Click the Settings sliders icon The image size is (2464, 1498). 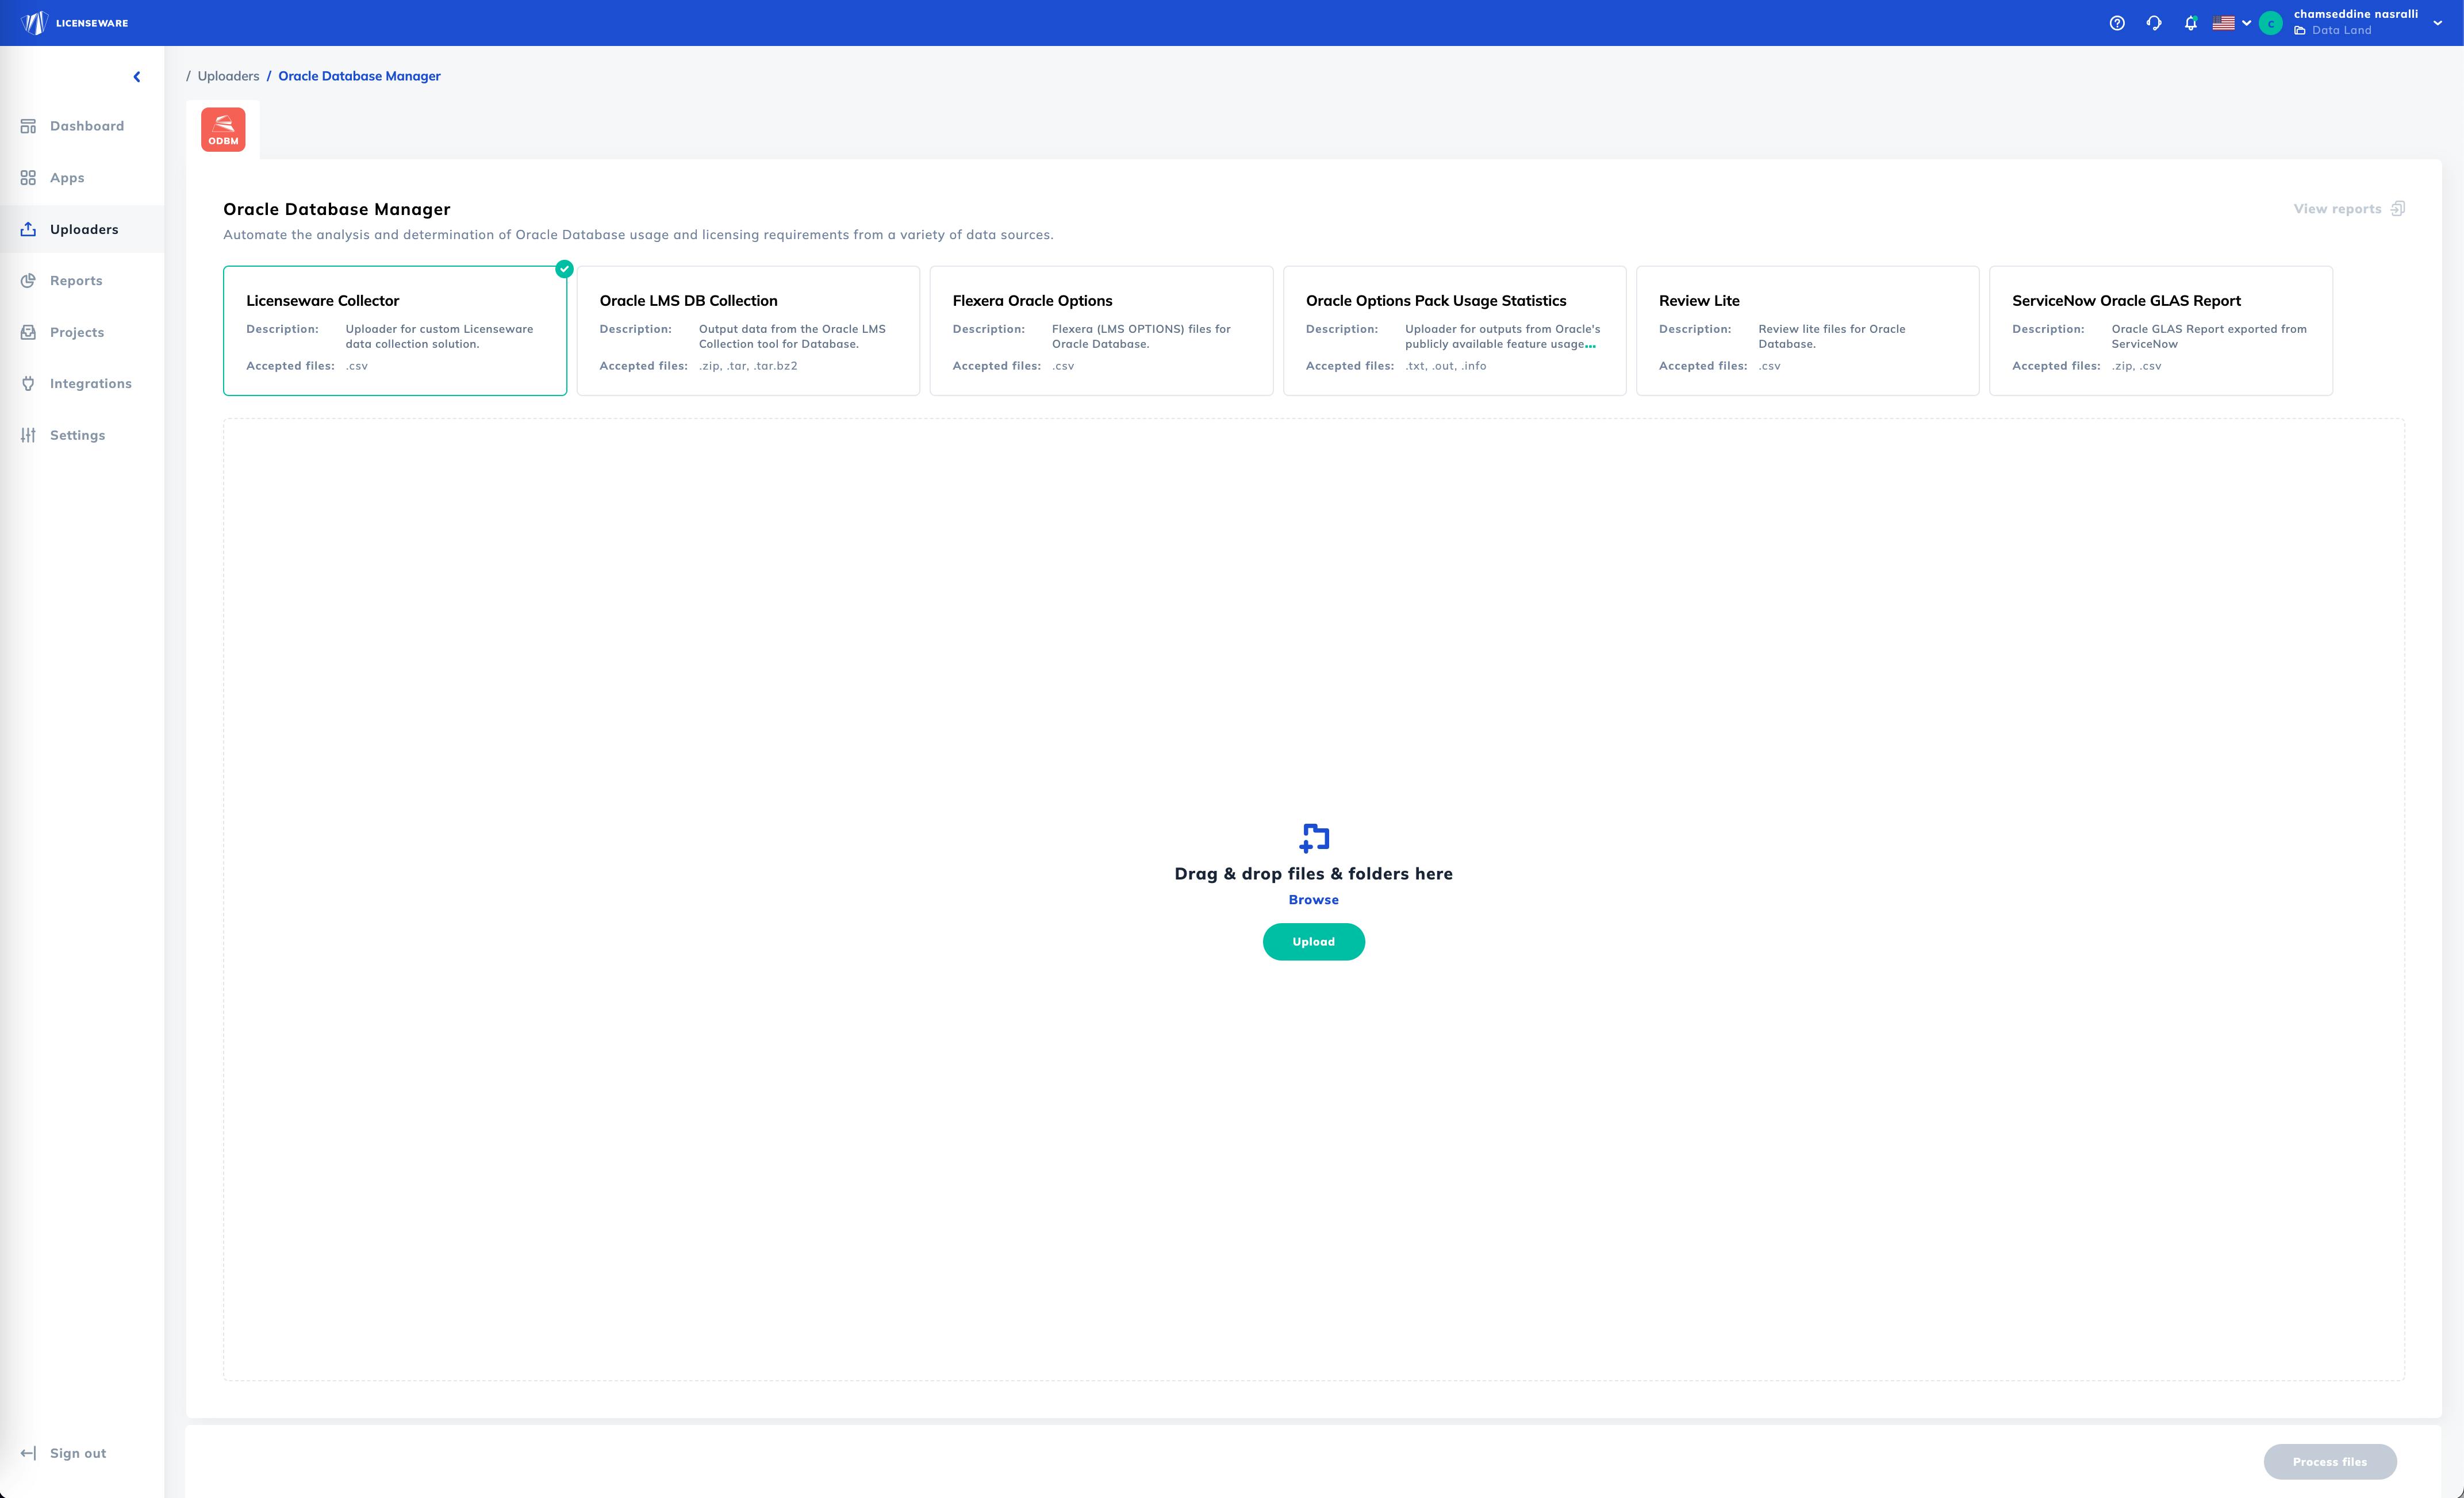(x=28, y=435)
